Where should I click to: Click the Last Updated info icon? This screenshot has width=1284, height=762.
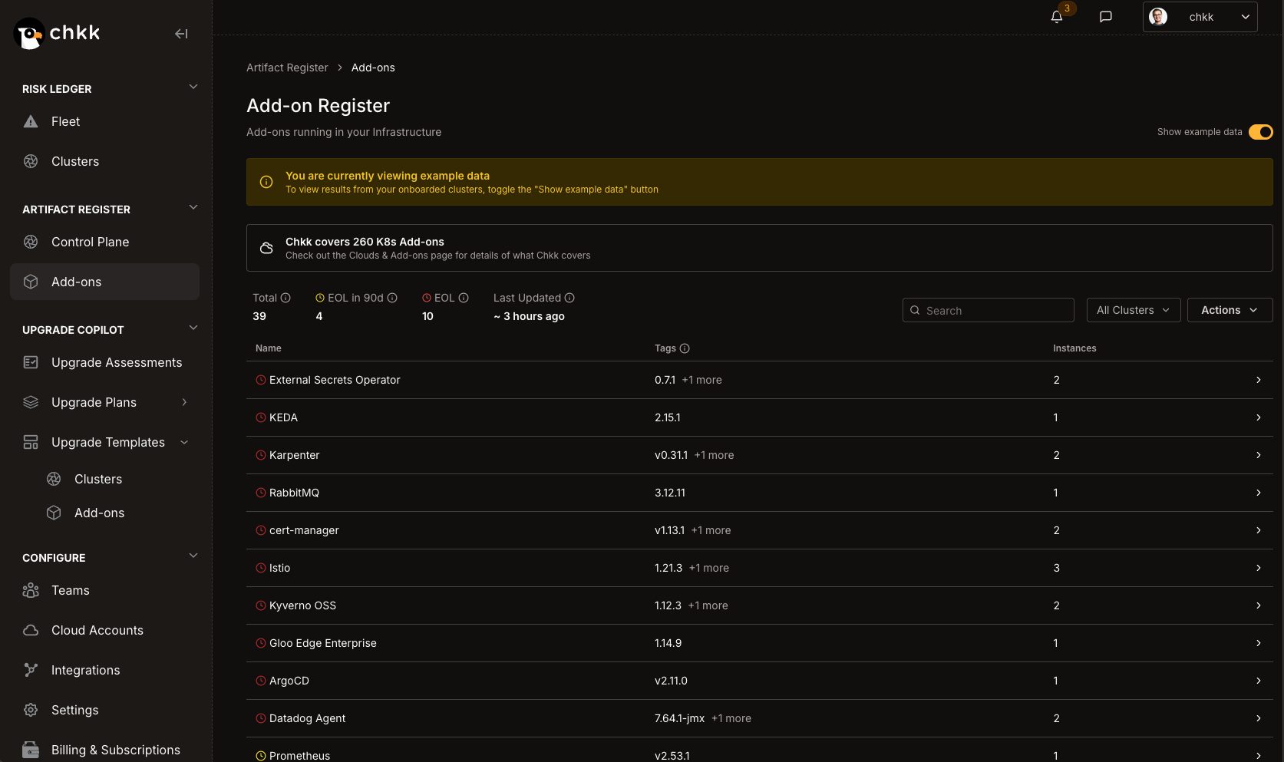click(x=569, y=298)
